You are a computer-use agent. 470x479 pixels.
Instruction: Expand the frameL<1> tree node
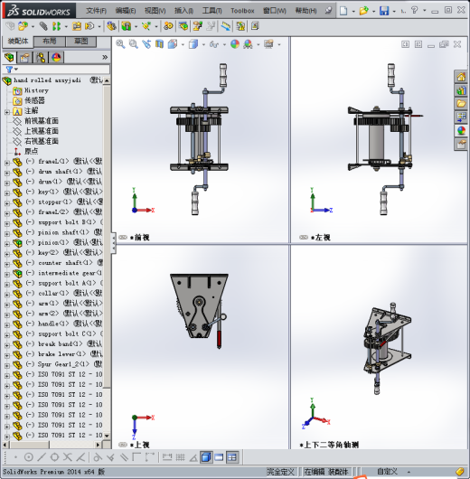[7, 163]
